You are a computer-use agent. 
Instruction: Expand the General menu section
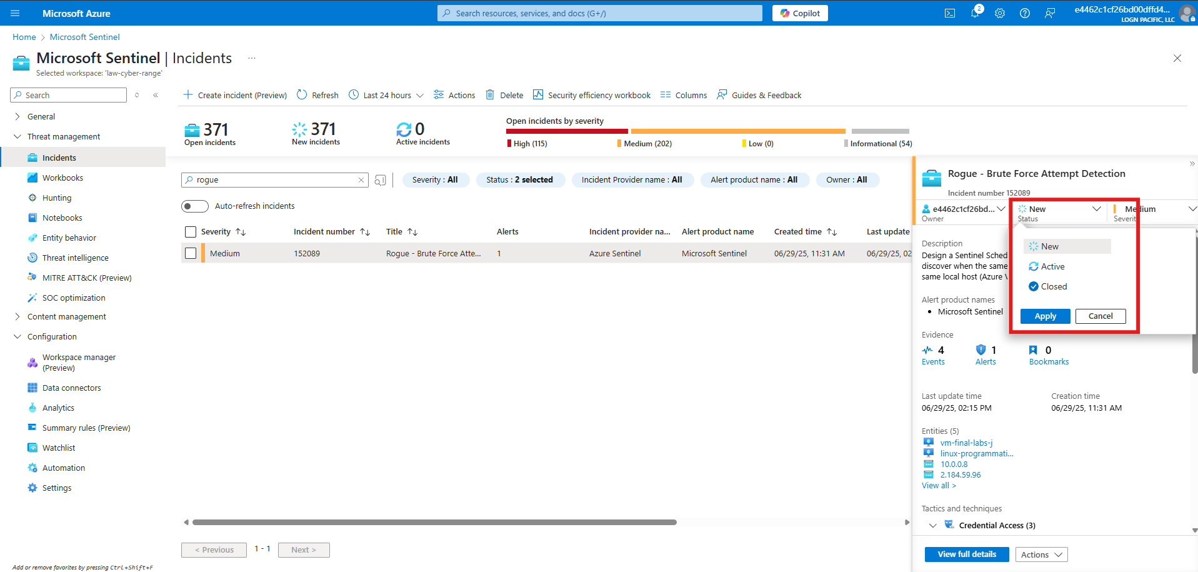[x=41, y=116]
